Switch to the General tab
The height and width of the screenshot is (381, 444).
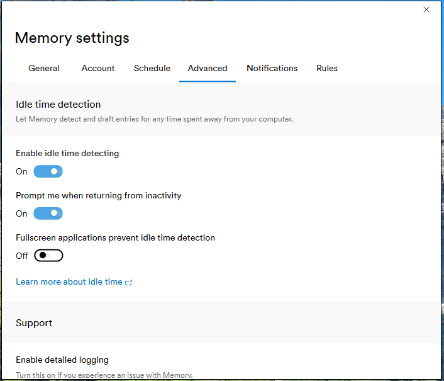[x=44, y=68]
